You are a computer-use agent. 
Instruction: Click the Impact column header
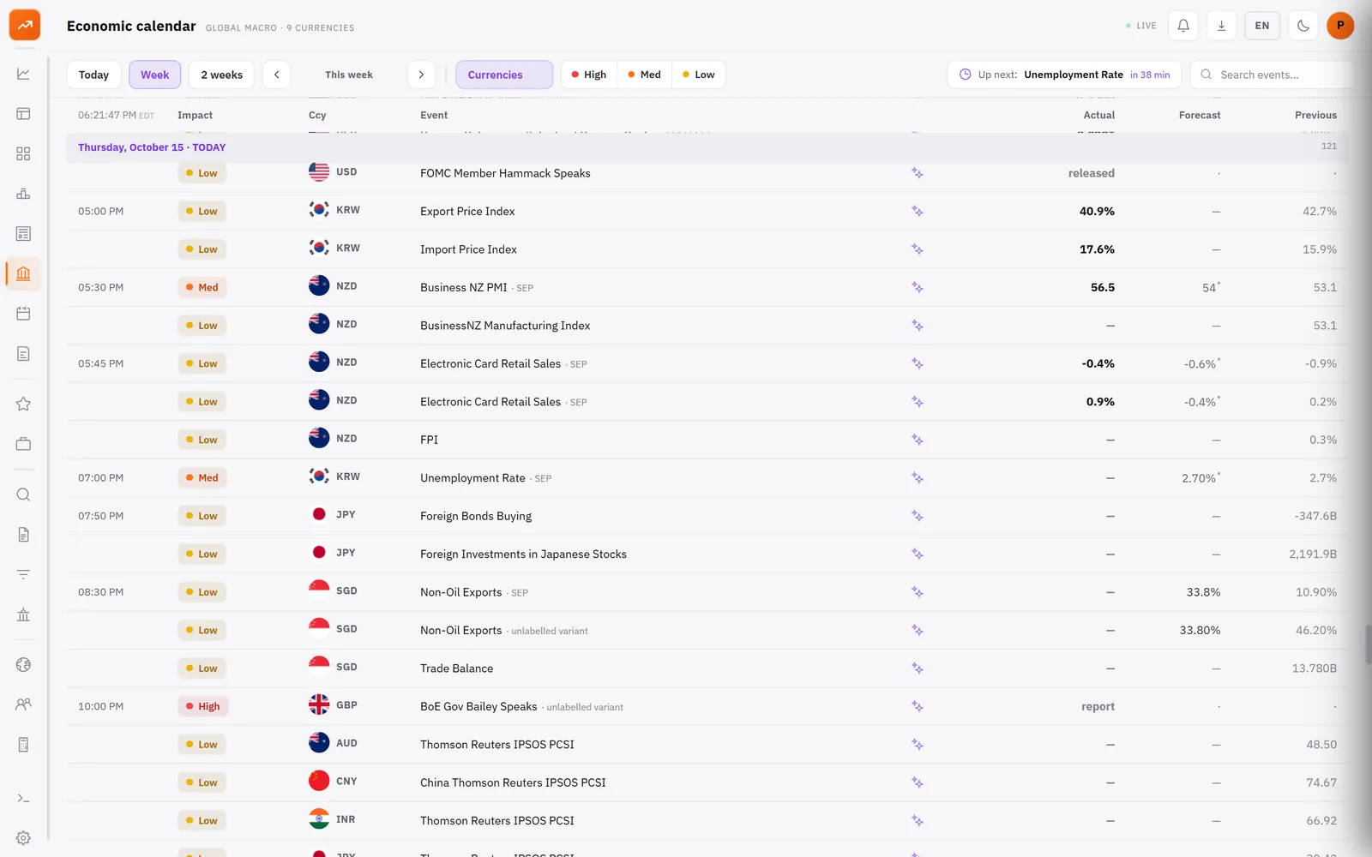(x=195, y=115)
